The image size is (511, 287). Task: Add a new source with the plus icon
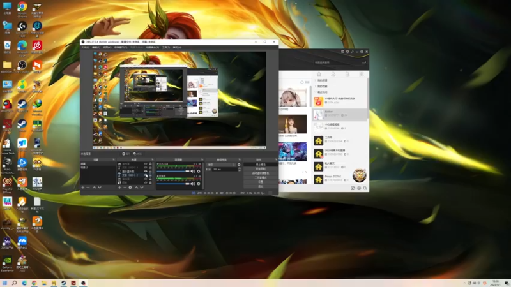point(119,188)
